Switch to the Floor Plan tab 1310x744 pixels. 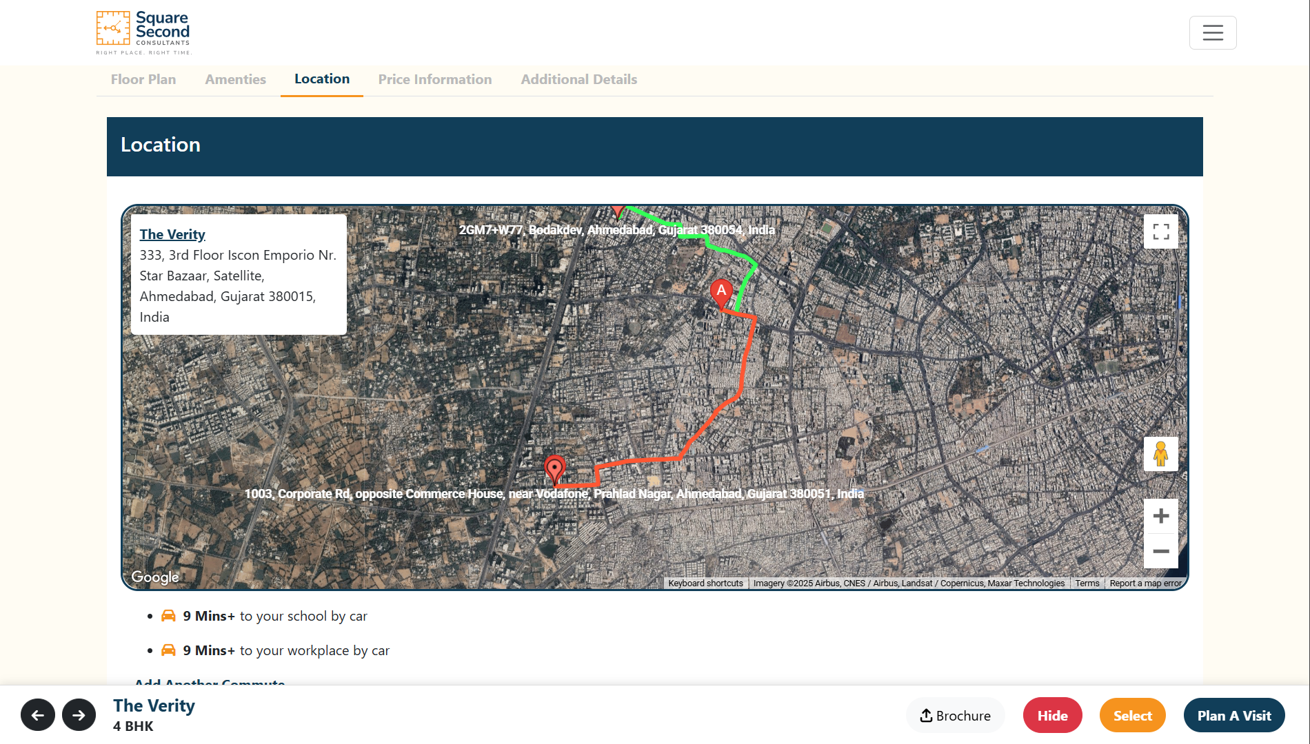pyautogui.click(x=143, y=79)
